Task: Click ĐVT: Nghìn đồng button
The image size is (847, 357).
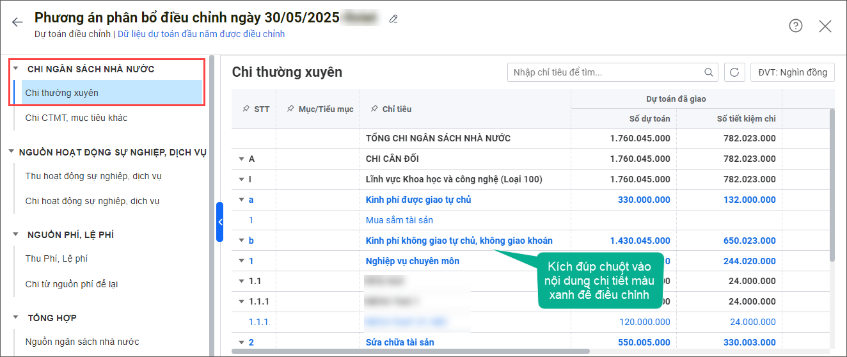Action: pyautogui.click(x=793, y=72)
